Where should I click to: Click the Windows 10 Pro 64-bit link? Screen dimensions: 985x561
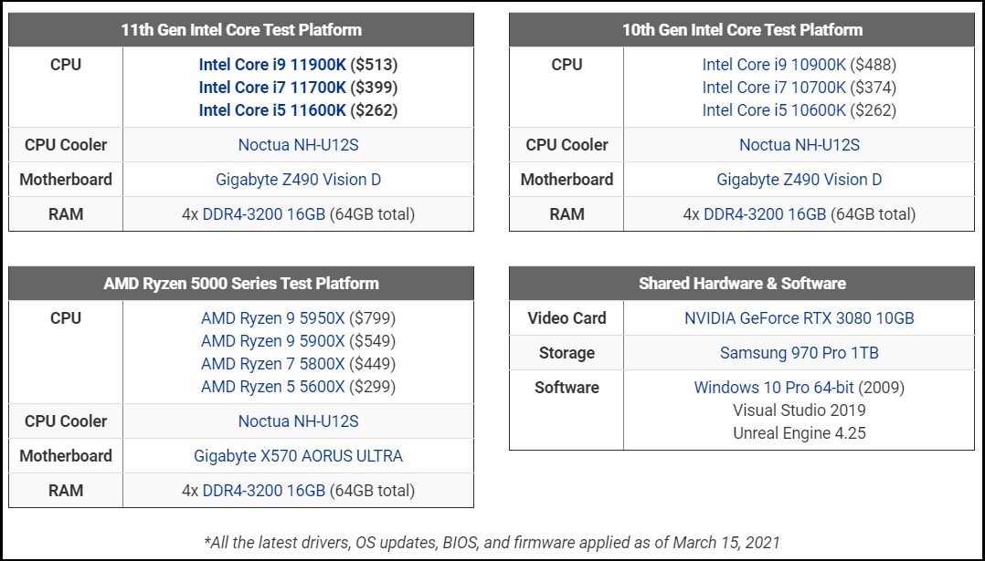tap(774, 388)
